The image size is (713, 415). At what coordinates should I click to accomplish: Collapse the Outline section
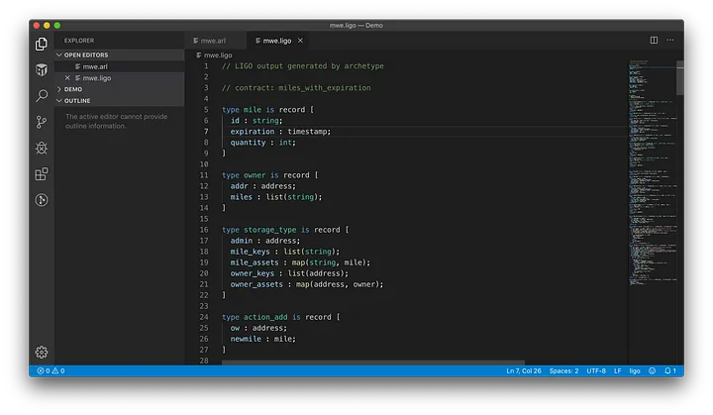click(x=78, y=100)
